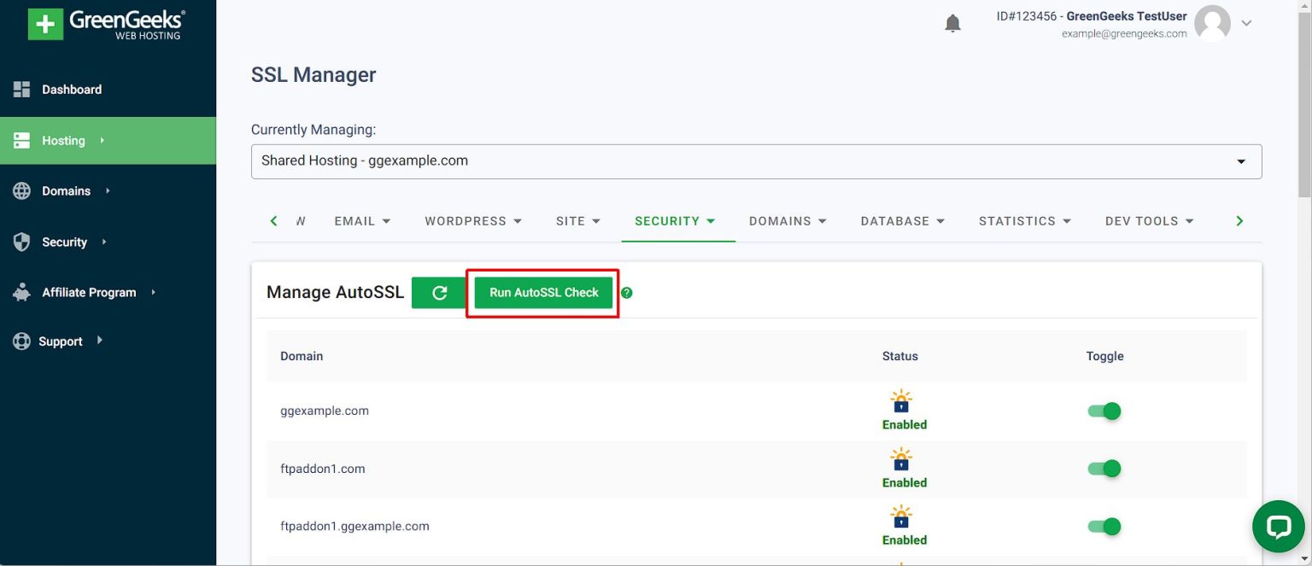Run AutoSSL Check
Viewport: 1312px width, 566px height.
542,292
